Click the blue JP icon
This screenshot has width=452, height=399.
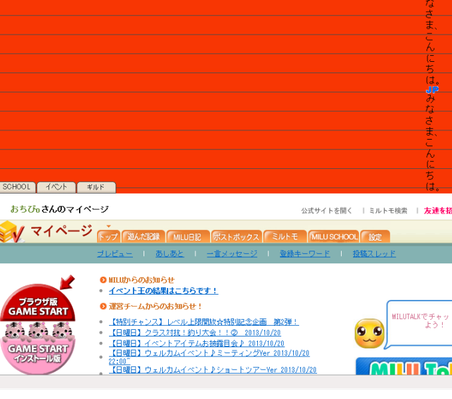click(432, 90)
